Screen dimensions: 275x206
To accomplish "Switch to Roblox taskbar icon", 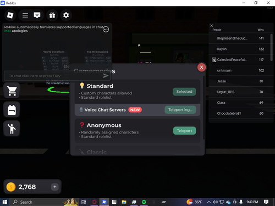I will click(x=104, y=202).
